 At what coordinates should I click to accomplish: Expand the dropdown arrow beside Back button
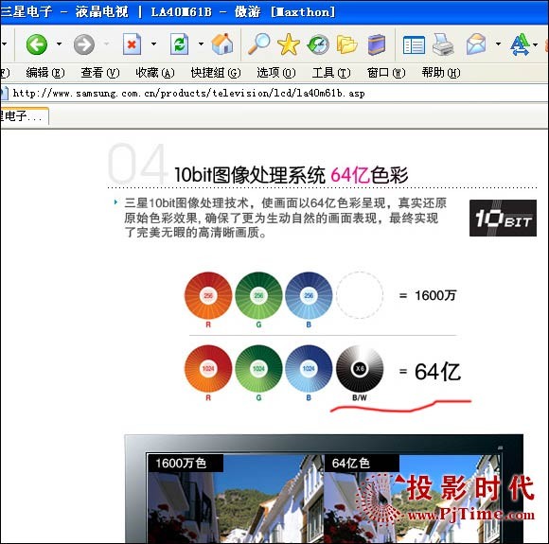60,44
